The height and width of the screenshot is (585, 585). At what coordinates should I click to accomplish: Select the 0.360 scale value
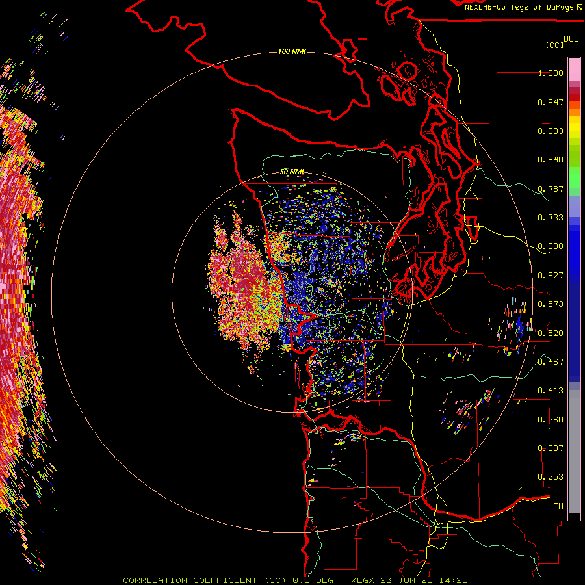[551, 420]
